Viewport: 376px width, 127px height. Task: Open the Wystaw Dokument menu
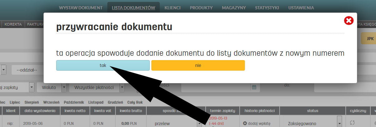pos(81,8)
